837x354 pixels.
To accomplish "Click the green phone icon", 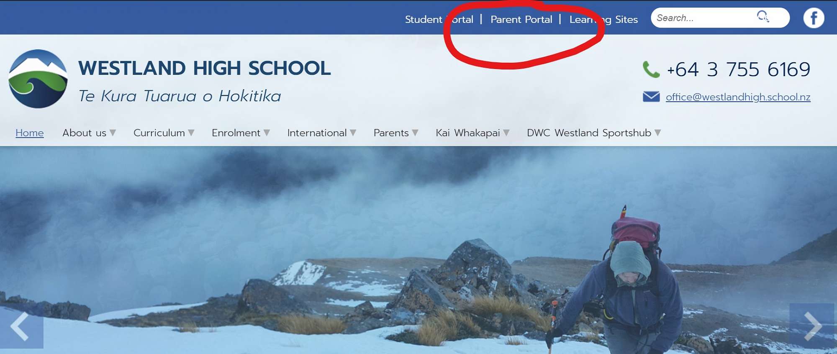I will coord(651,69).
